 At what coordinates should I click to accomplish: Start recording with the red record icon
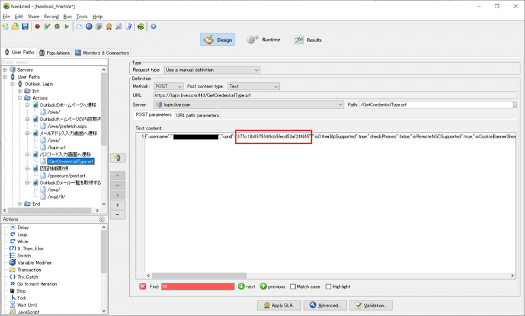(37, 27)
